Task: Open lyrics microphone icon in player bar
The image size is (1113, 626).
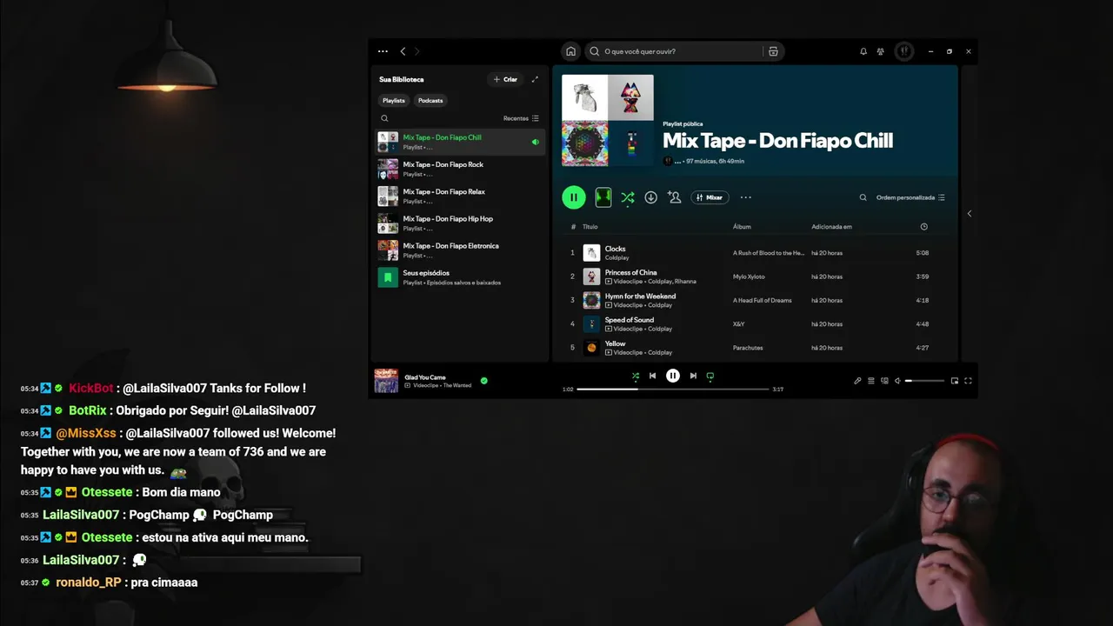Action: [x=857, y=381]
